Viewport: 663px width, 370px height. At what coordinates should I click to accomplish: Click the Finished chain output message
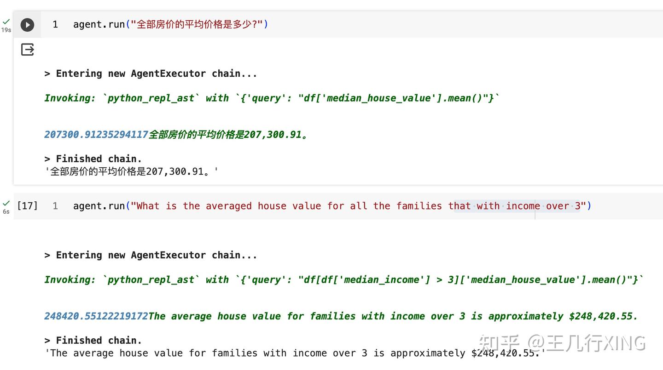coord(93,158)
